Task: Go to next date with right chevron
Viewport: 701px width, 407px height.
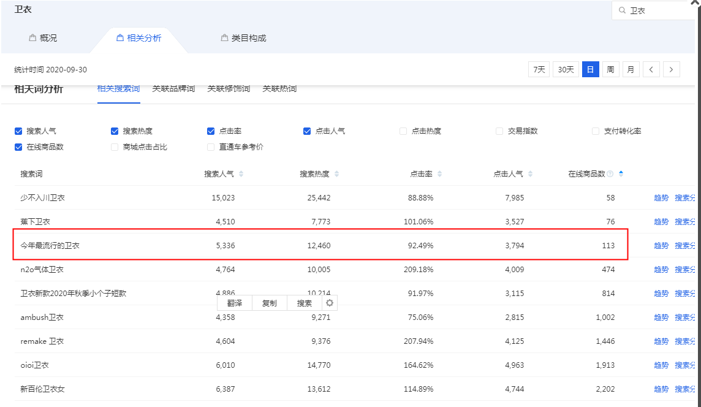Action: 671,69
